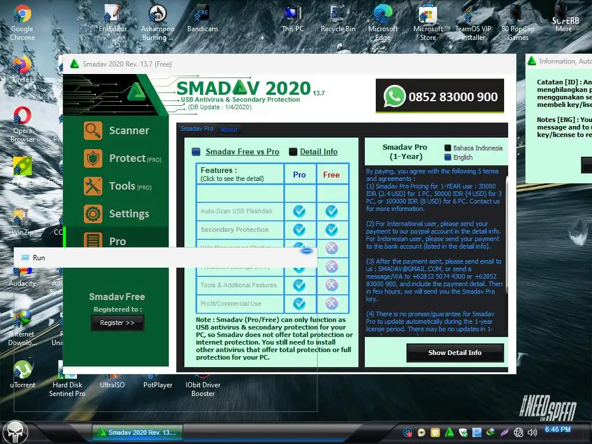The width and height of the screenshot is (592, 444).
Task: Click the 6:46 PM taskbar clock
Action: tap(558, 430)
